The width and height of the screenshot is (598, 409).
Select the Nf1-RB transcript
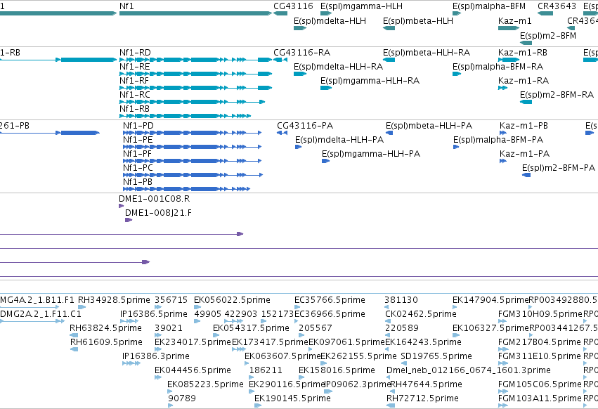click(185, 116)
